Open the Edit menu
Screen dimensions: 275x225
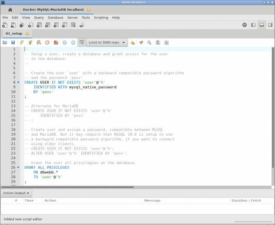[15, 17]
